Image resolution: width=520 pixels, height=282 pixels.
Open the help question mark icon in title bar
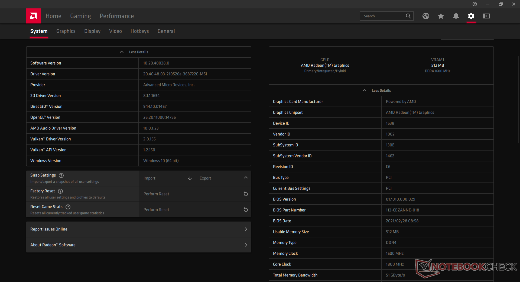(x=475, y=4)
